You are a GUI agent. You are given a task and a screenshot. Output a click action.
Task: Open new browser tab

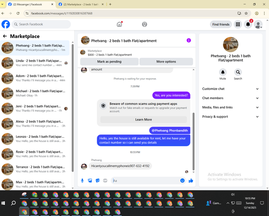click(110, 4)
